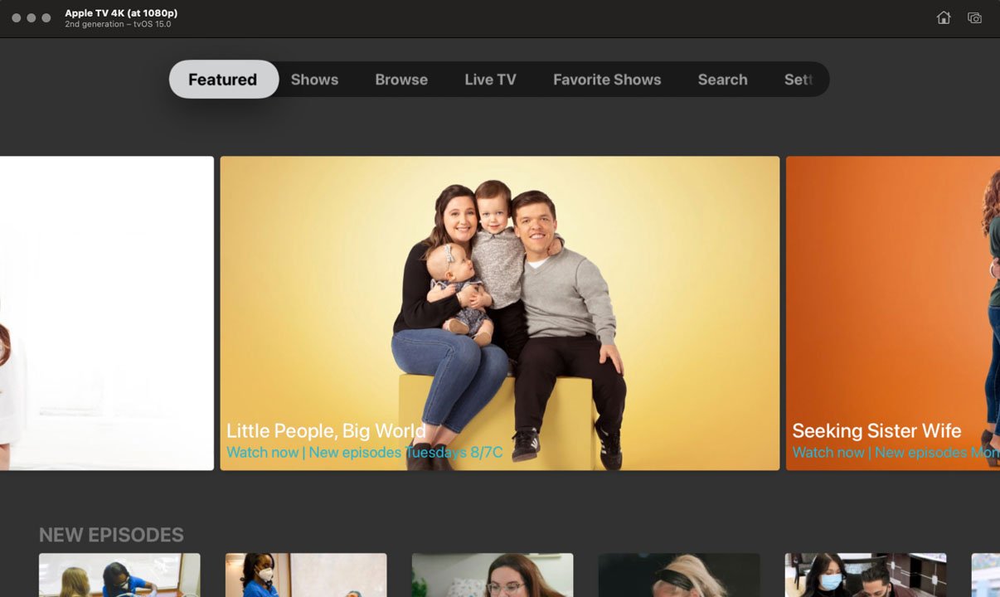Click Watch now under Seeking Sister Wife
Image resolution: width=1000 pixels, height=597 pixels.
(x=828, y=452)
